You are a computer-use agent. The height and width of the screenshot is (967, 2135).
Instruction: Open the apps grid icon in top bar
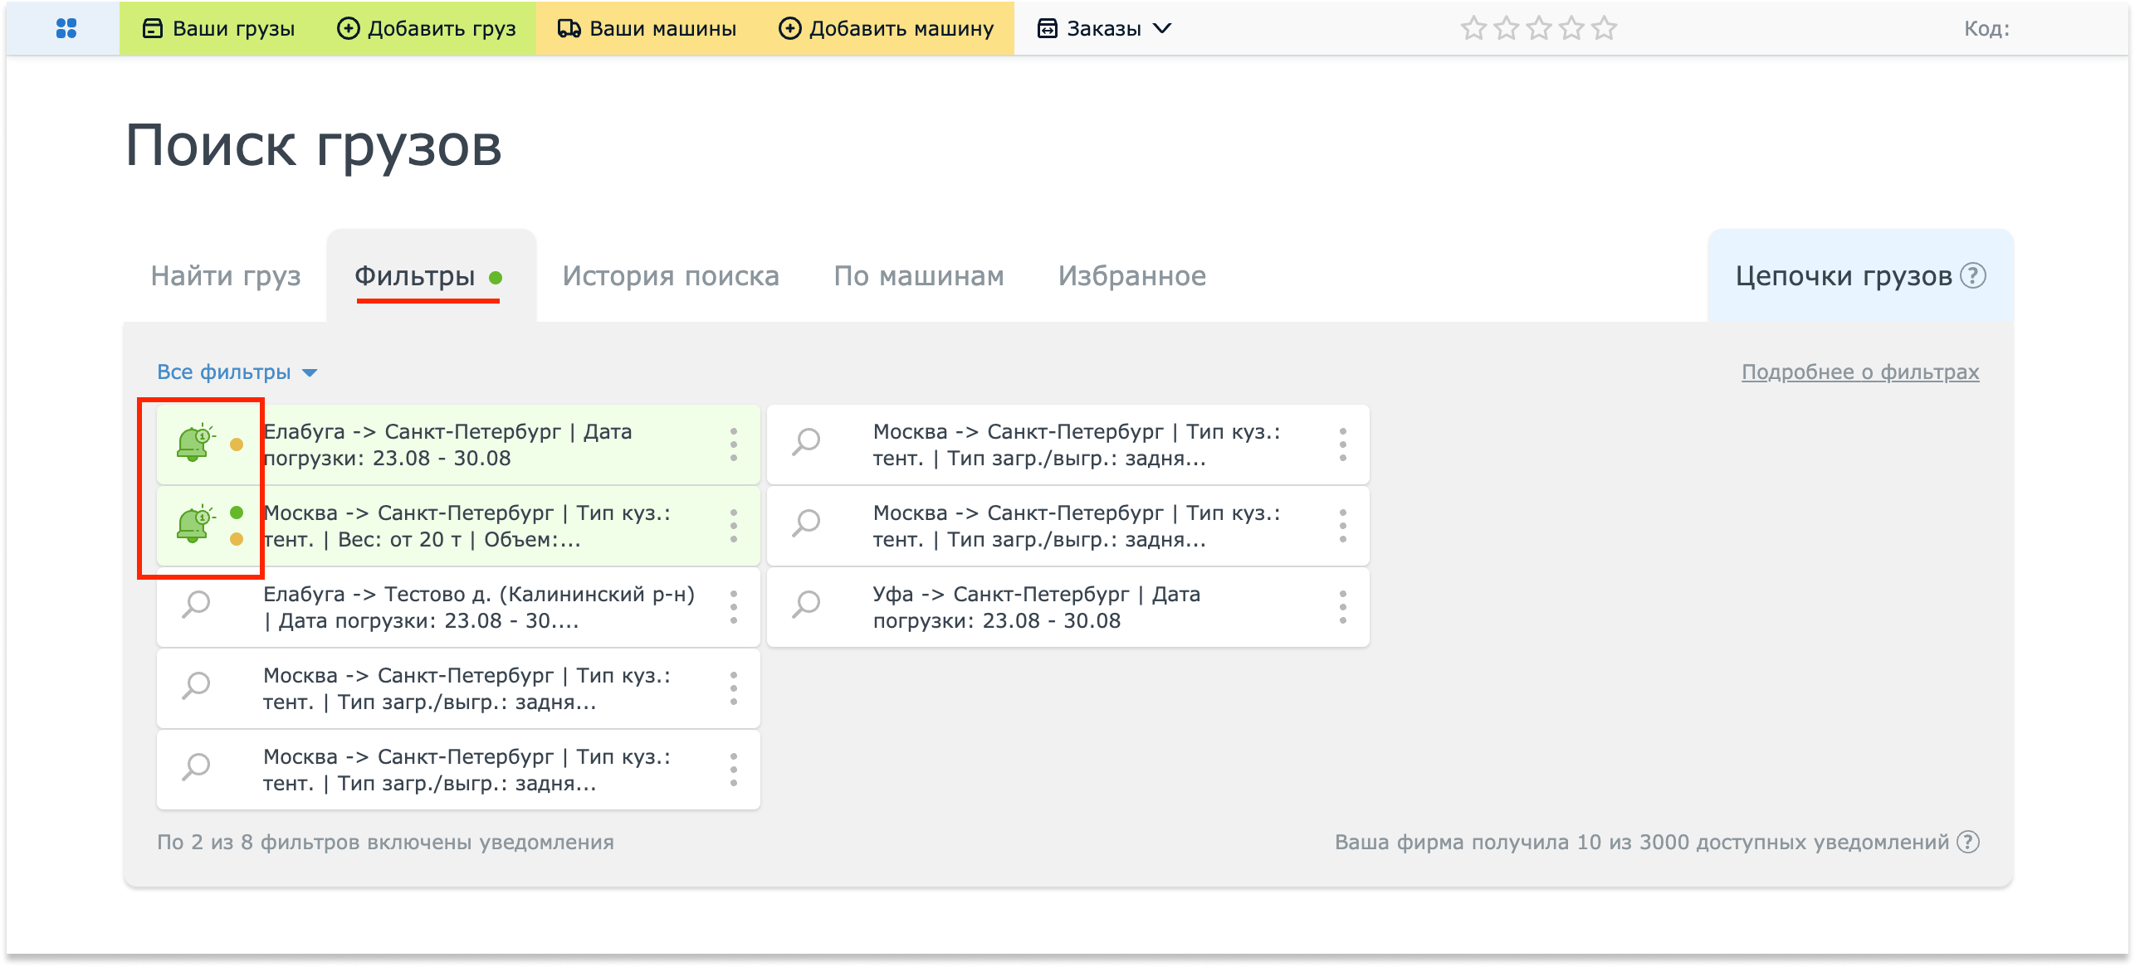(x=66, y=28)
